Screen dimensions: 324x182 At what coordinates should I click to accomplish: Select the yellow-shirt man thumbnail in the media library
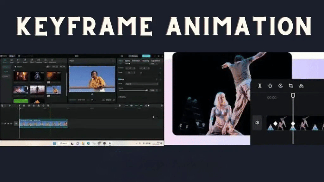54,90
